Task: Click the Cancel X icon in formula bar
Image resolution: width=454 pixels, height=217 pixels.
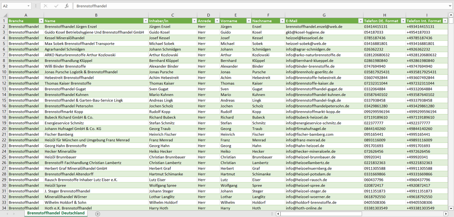Action: [x=46, y=6]
